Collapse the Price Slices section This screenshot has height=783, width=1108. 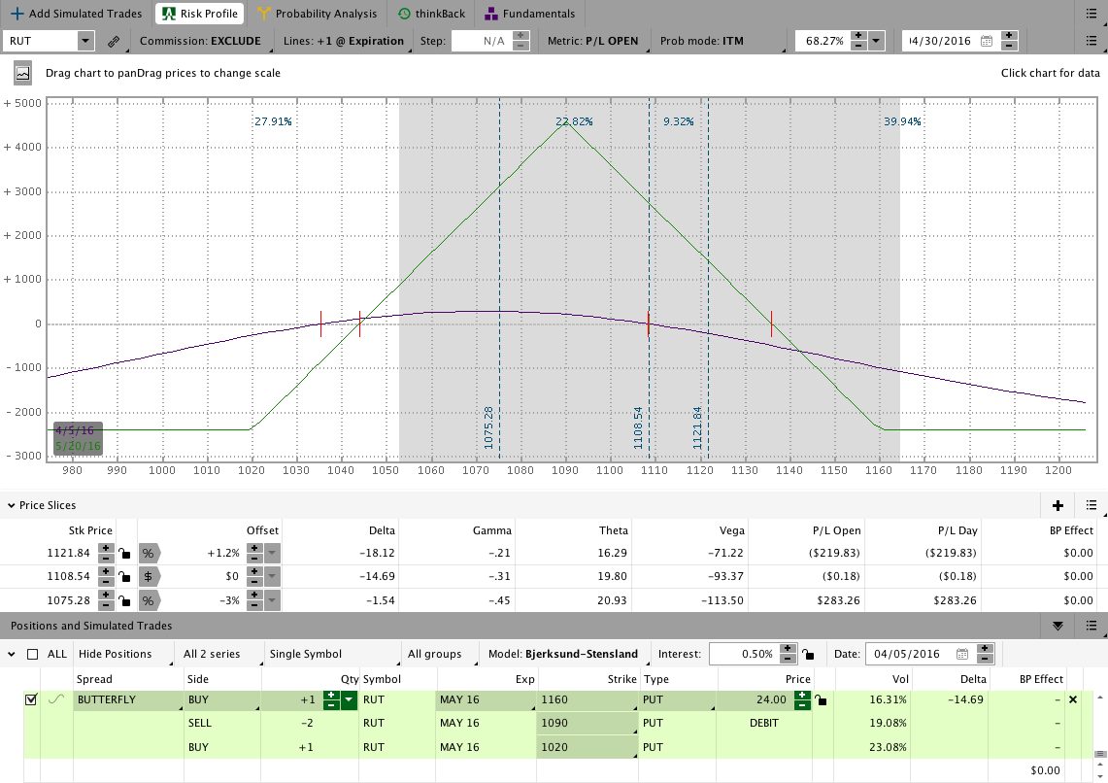tap(12, 505)
